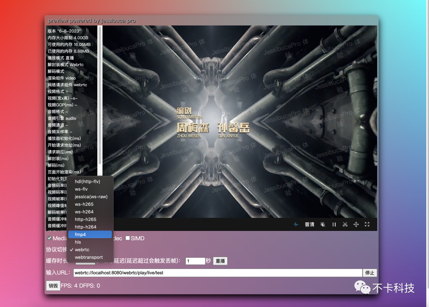Pick ws-h264 from the dropdown
Image resolution: width=429 pixels, height=307 pixels.
click(x=90, y=212)
